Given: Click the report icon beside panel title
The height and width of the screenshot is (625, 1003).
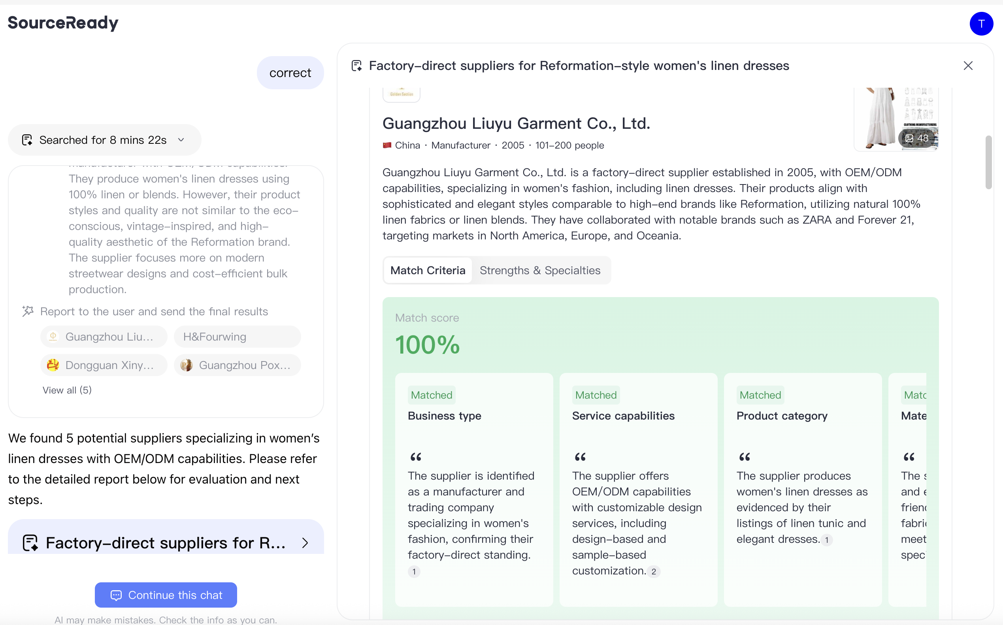Looking at the screenshot, I should (x=356, y=66).
